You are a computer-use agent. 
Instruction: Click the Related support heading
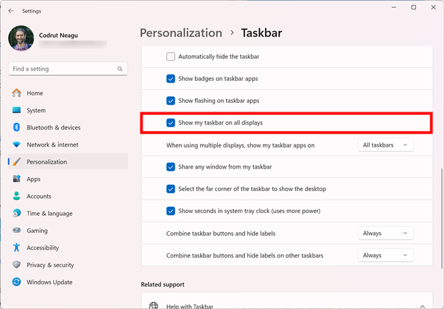(x=162, y=284)
